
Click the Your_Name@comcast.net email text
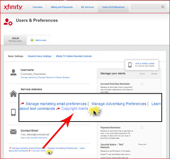35,134
